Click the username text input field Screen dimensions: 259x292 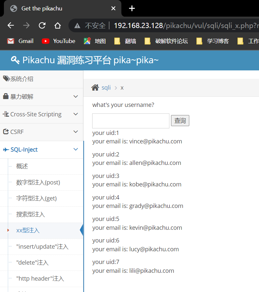[x=131, y=121]
